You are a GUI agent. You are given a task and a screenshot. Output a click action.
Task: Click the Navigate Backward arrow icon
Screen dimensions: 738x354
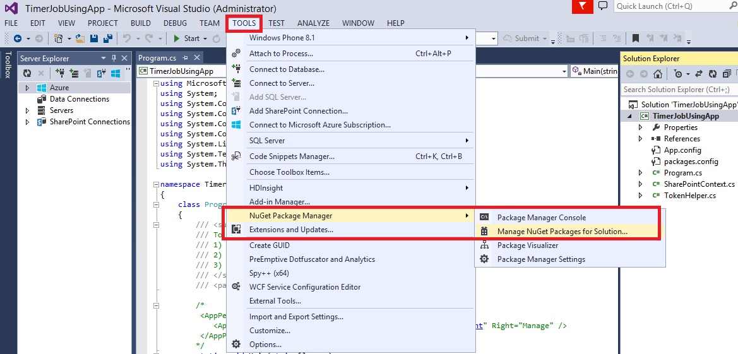[x=18, y=38]
